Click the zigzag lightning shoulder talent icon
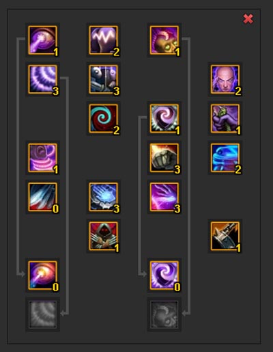The image size is (273, 352). click(104, 40)
